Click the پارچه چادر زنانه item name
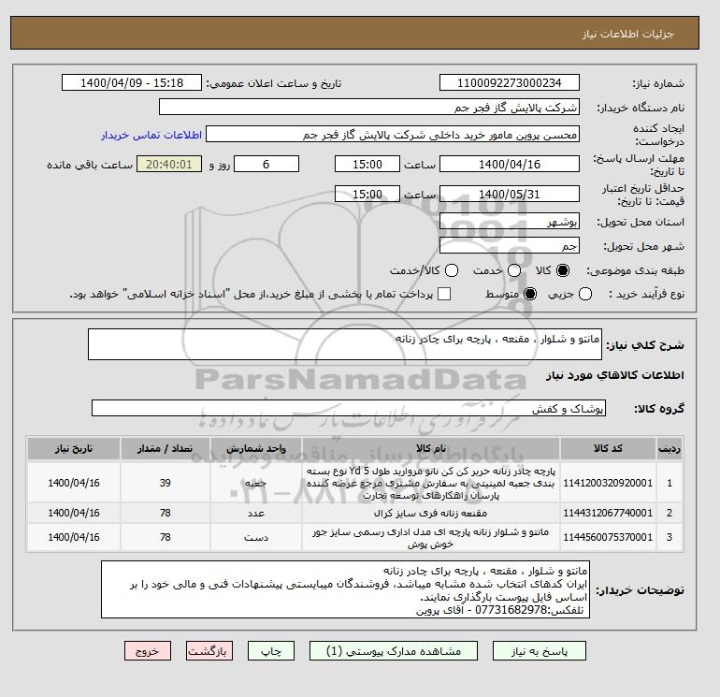Viewport: 720px width, 697px height. 431,483
